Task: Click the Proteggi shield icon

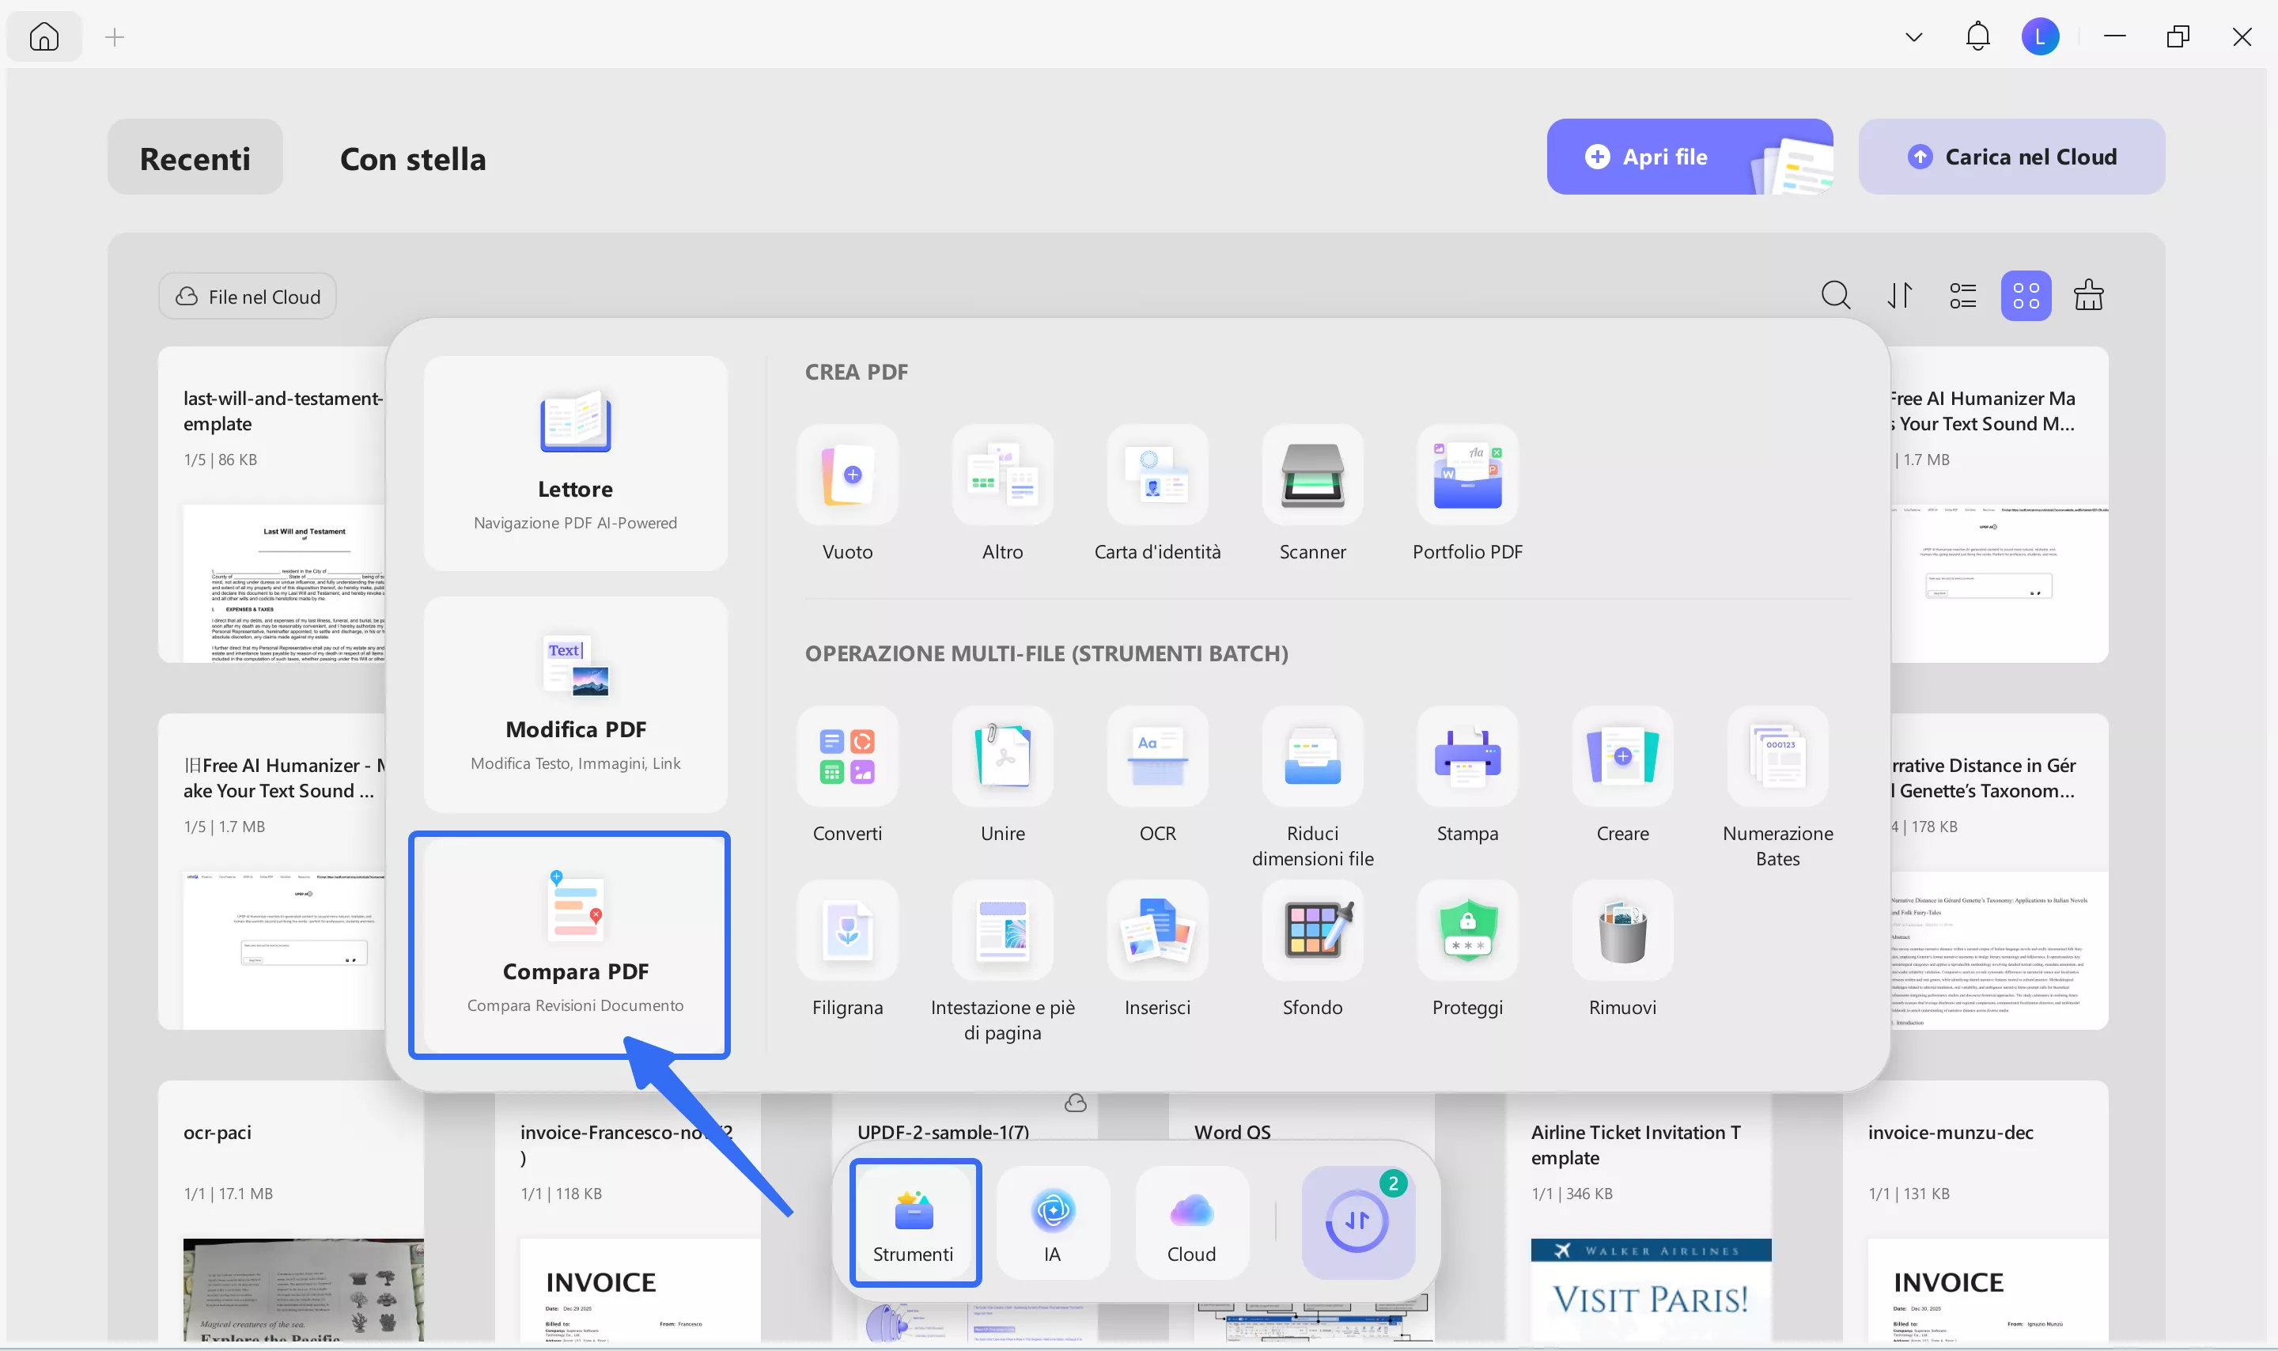Action: [x=1466, y=931]
